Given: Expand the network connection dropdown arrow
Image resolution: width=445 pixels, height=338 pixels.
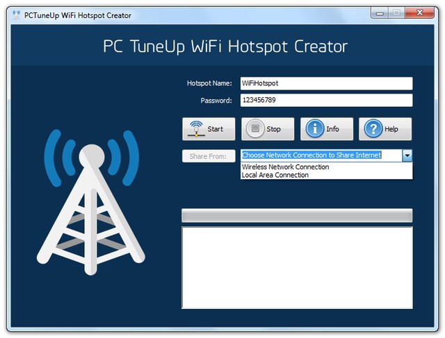Looking at the screenshot, I should click(x=407, y=155).
